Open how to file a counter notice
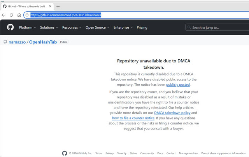This screenshot has width=249, height=157. 133,118
